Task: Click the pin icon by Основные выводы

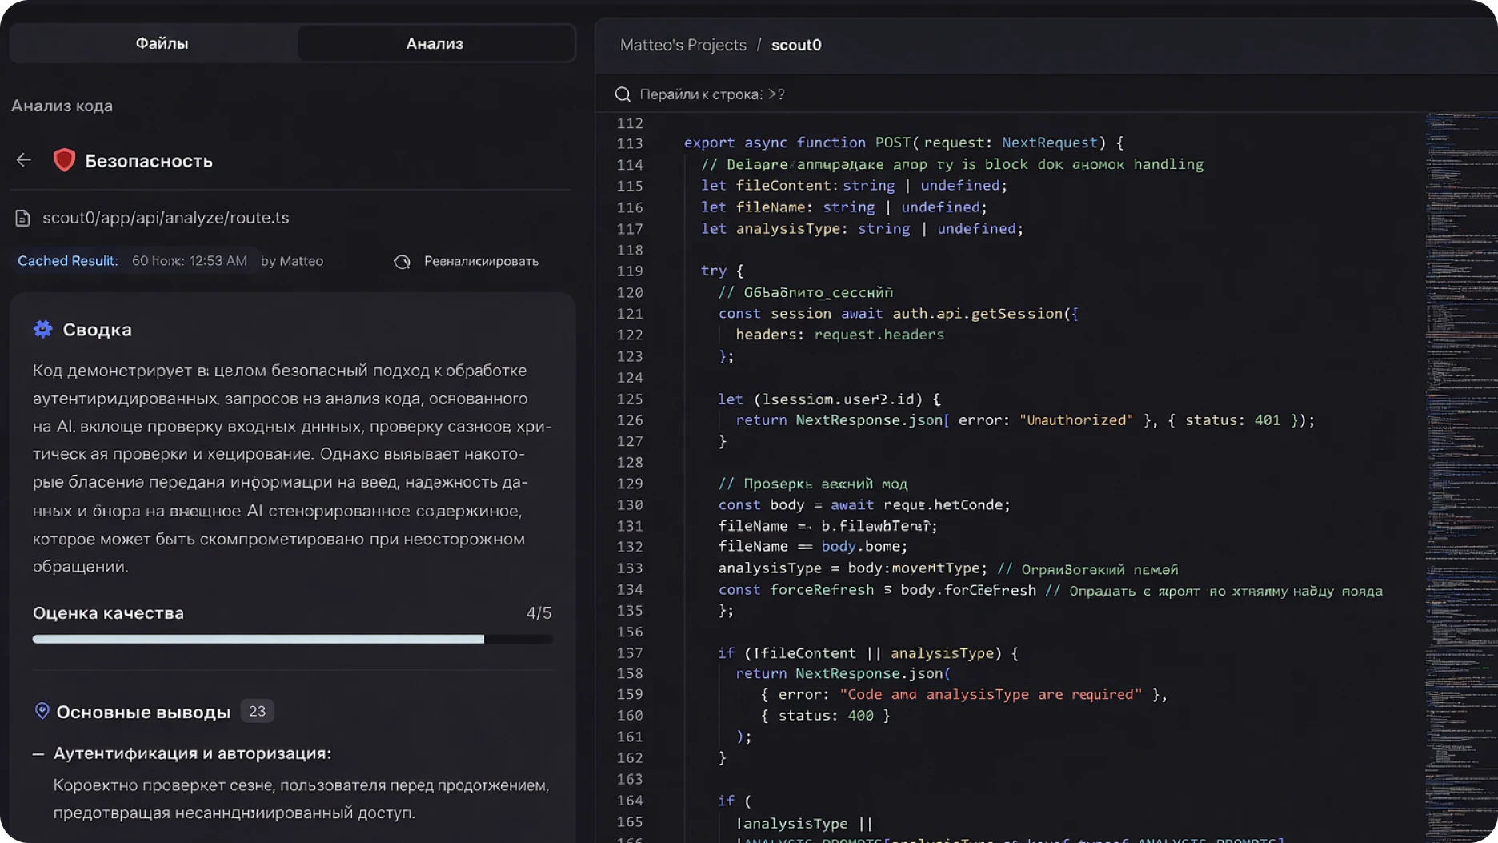Action: (x=42, y=711)
